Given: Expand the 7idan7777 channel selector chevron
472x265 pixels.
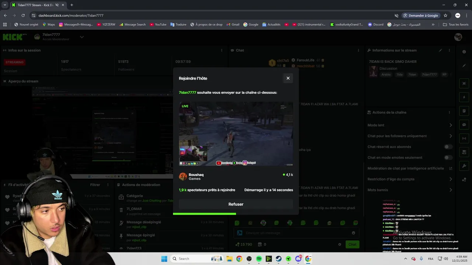Looking at the screenshot, I should (82, 37).
